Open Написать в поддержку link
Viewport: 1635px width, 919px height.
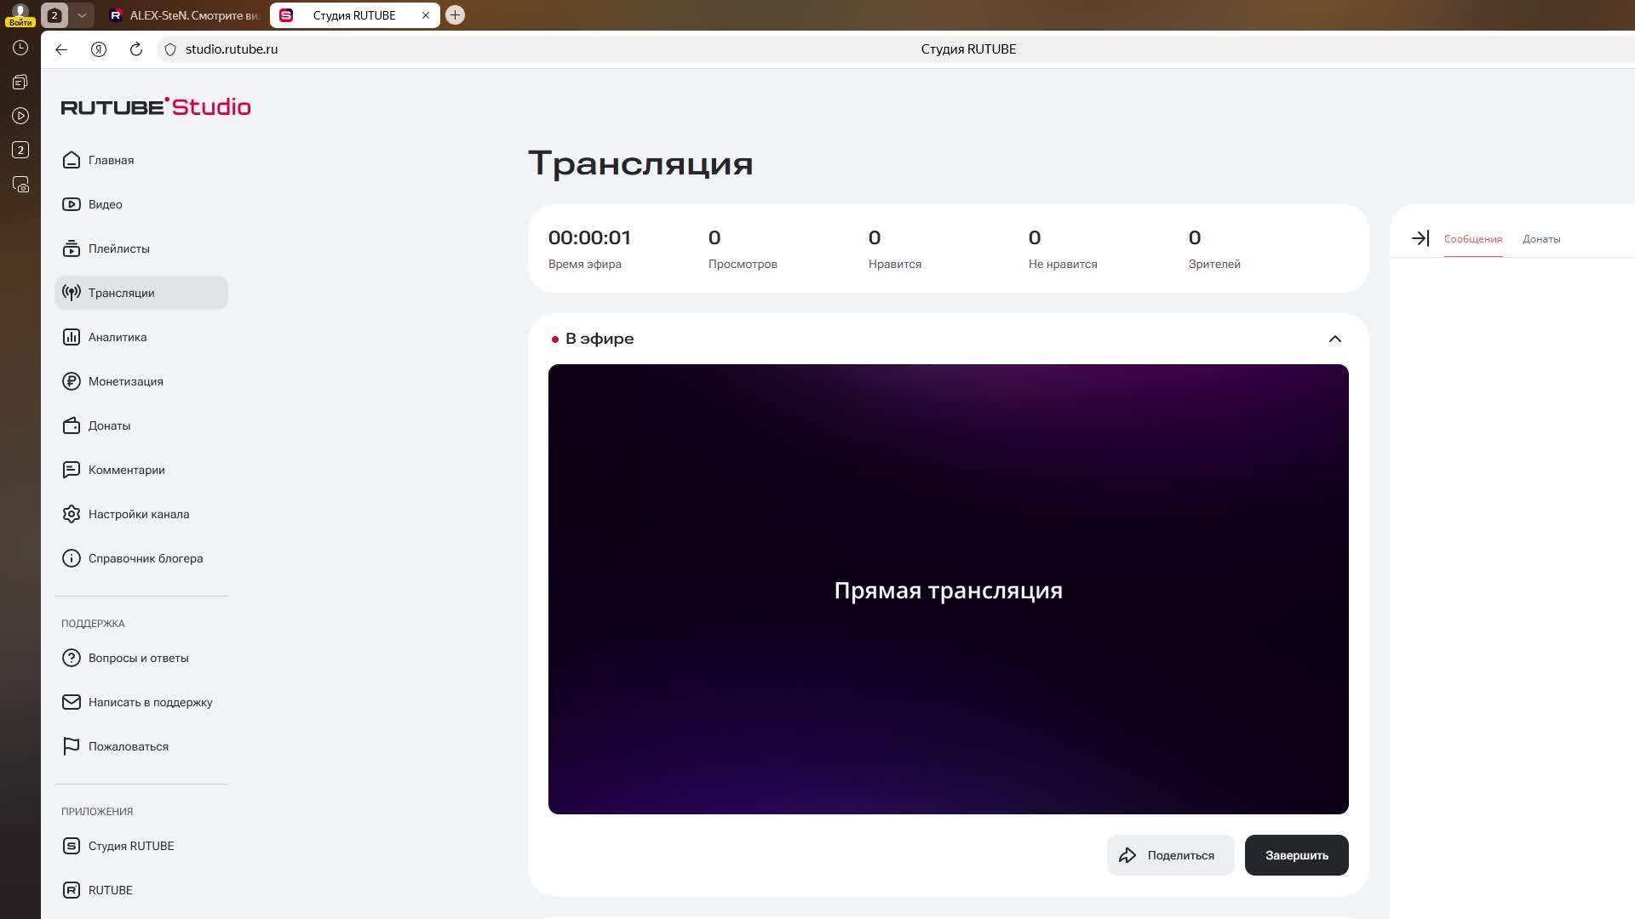150,702
